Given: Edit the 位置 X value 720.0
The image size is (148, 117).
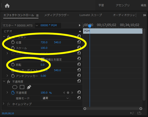Looking at the screenshot, I should tap(44, 42).
